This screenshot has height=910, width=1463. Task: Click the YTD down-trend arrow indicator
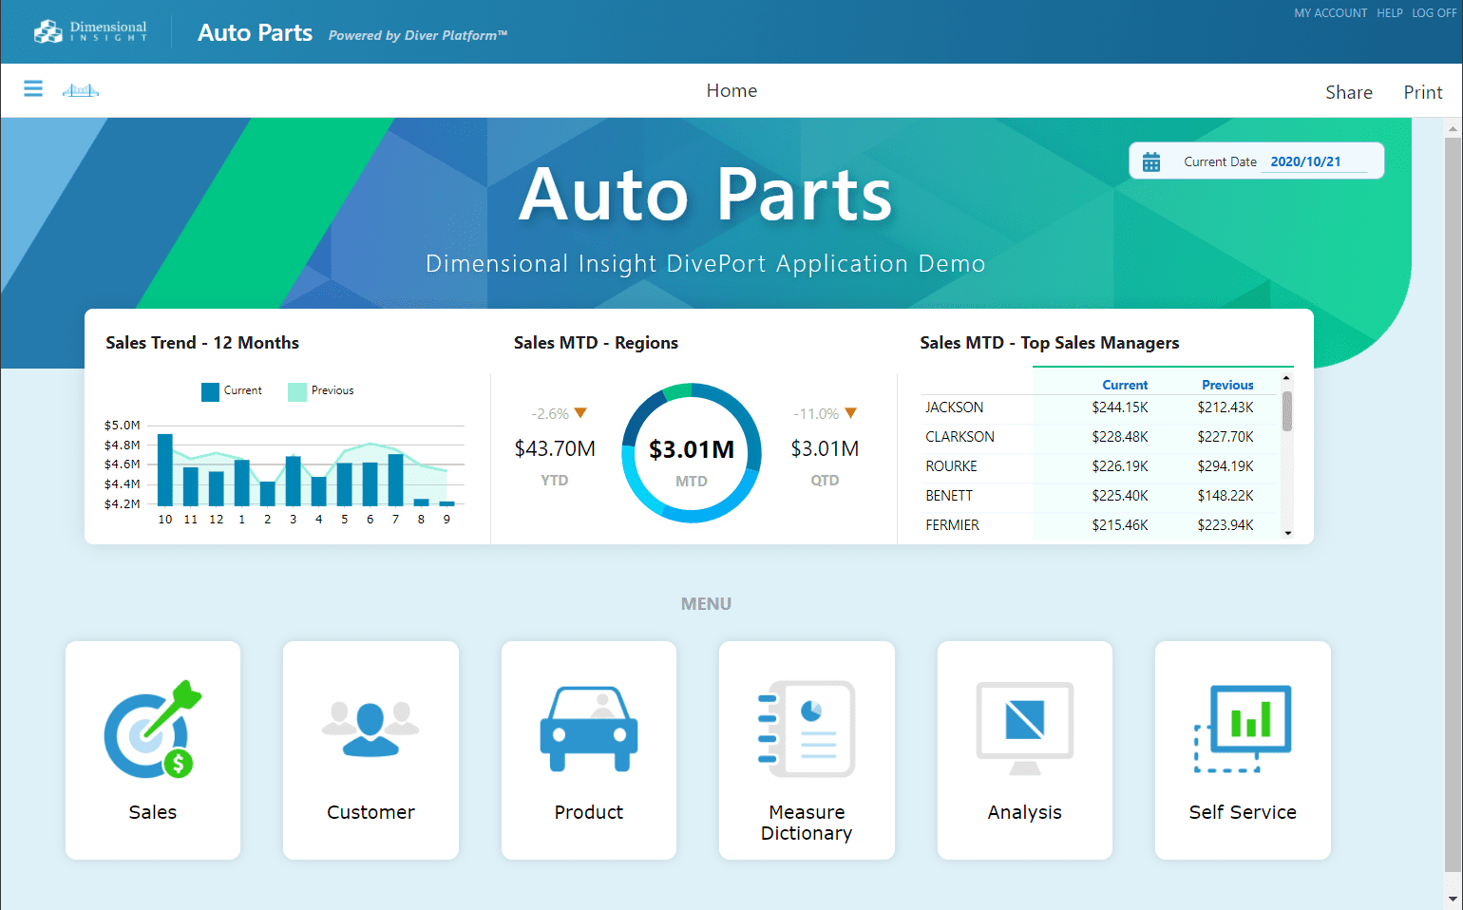point(580,413)
